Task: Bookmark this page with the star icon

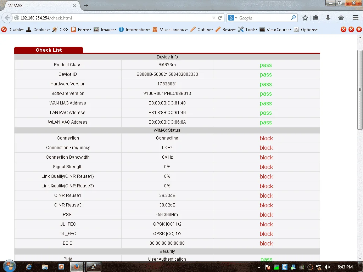Action: tap(305, 18)
